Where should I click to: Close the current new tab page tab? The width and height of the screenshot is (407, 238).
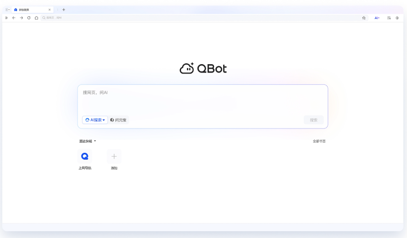[x=50, y=10]
